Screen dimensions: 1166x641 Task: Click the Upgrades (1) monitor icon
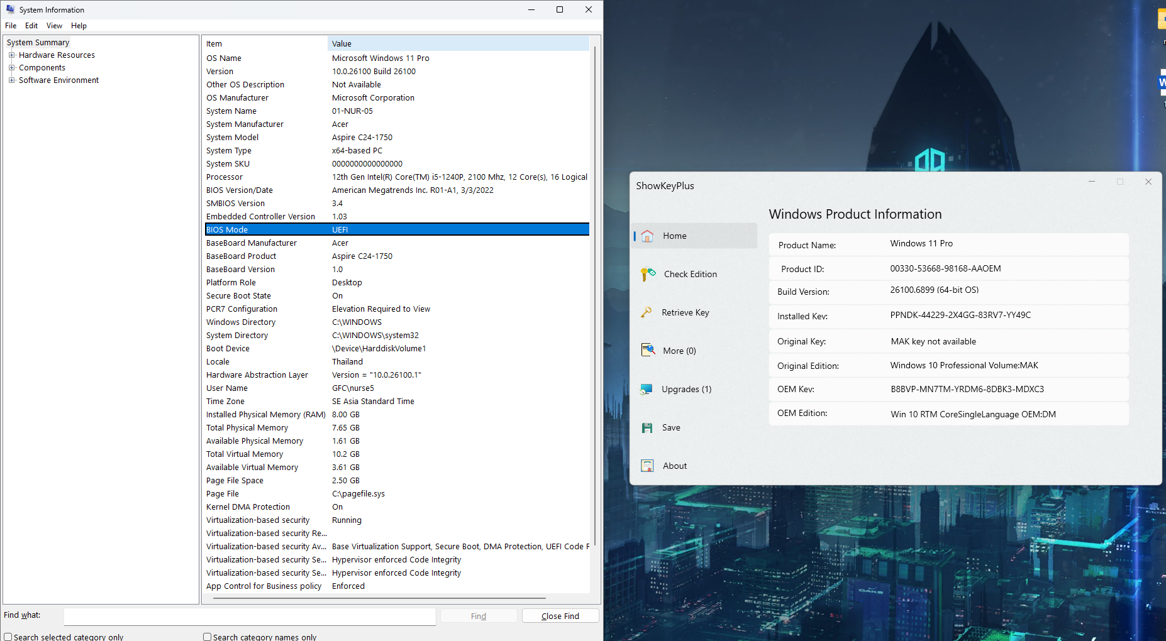tap(647, 390)
